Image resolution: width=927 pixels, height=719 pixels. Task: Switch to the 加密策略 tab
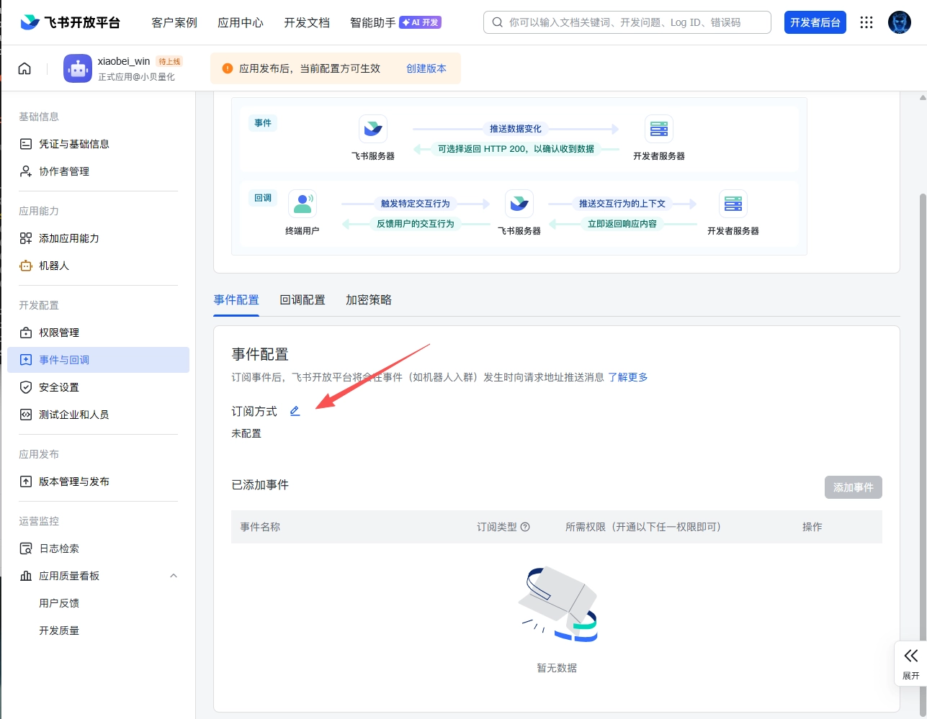coord(369,299)
